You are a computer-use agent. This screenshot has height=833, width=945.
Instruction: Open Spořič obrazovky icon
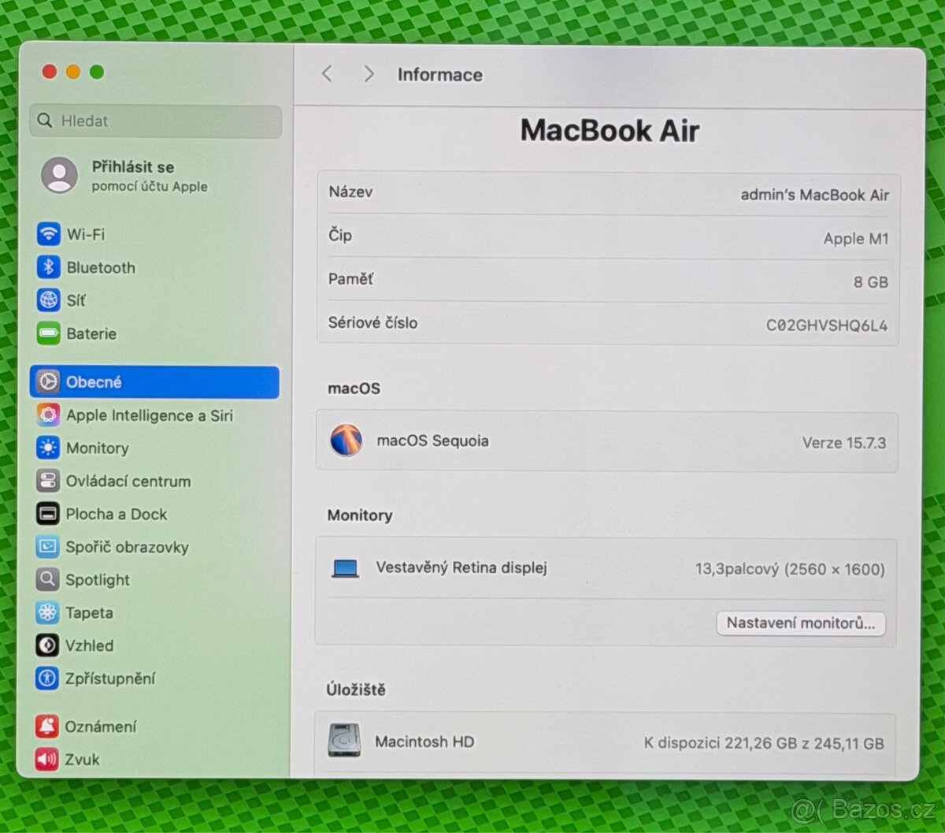coord(47,546)
